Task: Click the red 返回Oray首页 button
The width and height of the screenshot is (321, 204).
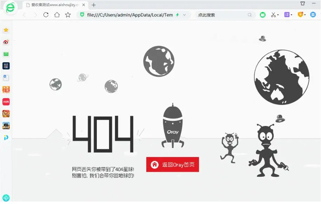Action: [173, 164]
